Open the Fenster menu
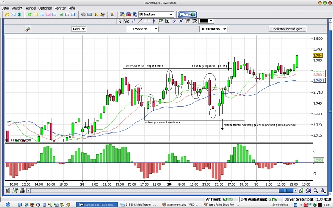Screen dimensions: 333x208 [60, 9]
